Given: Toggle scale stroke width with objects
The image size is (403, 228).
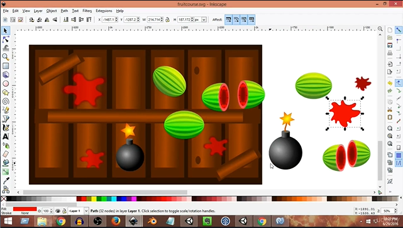Looking at the screenshot, I should 228,19.
